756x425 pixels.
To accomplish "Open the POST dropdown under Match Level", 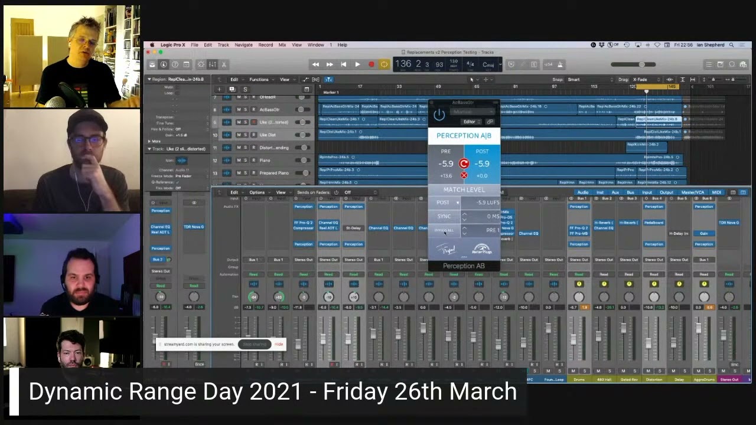I will click(448, 202).
